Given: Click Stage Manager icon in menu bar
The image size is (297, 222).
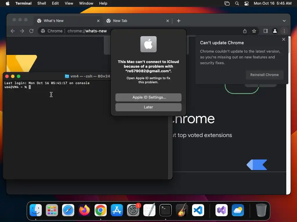Looking at the screenshot, I should point(227,3).
